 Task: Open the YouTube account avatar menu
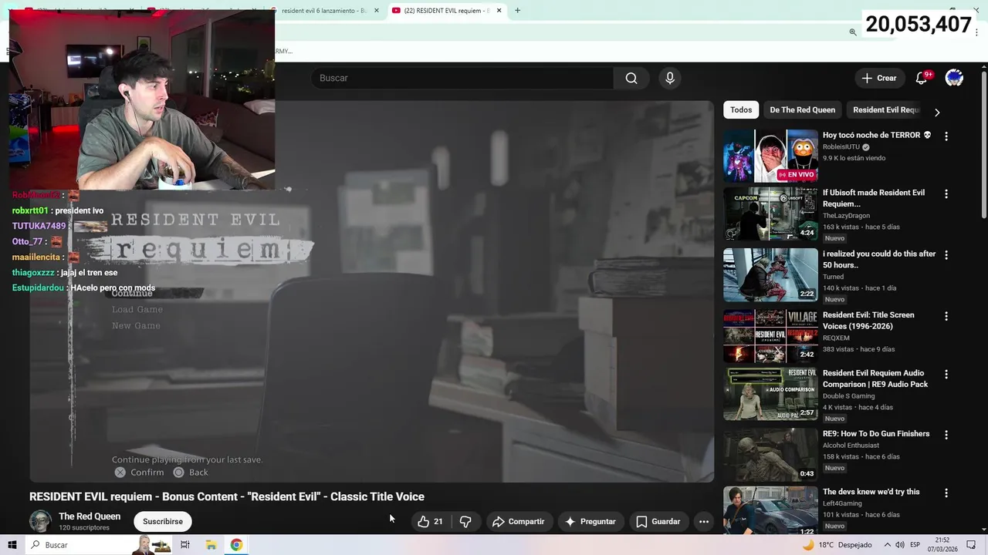[x=954, y=78]
